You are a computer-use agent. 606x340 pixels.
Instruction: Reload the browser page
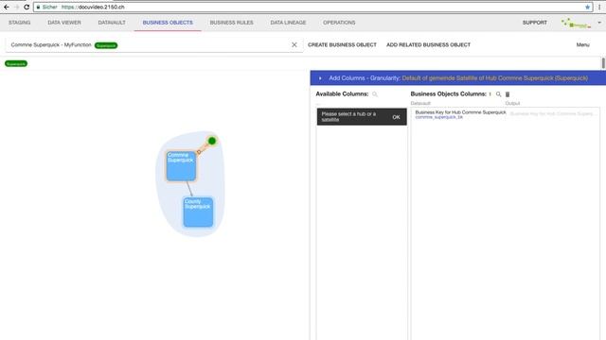[27, 7]
